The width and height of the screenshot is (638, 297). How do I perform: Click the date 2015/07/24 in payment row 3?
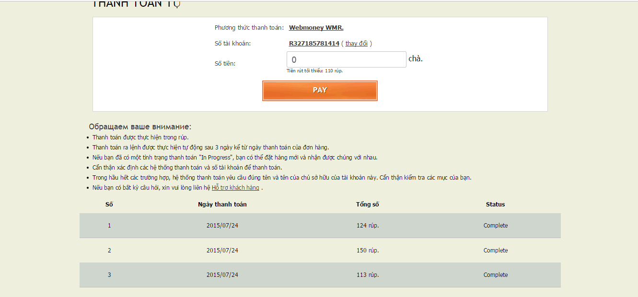click(x=222, y=275)
